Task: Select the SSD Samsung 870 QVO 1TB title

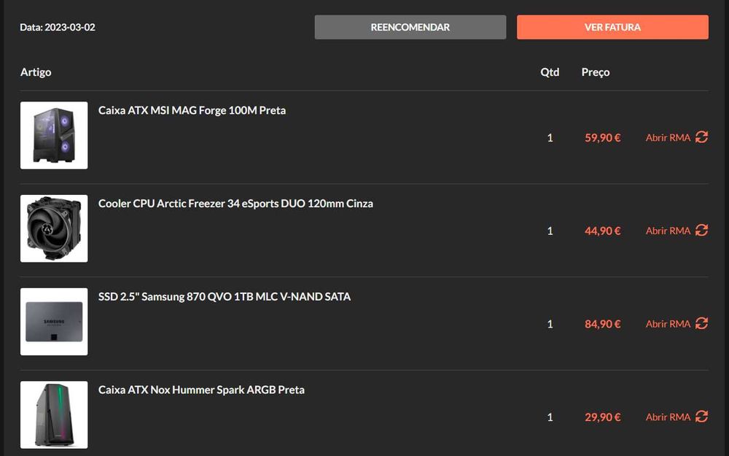Action: click(x=225, y=297)
